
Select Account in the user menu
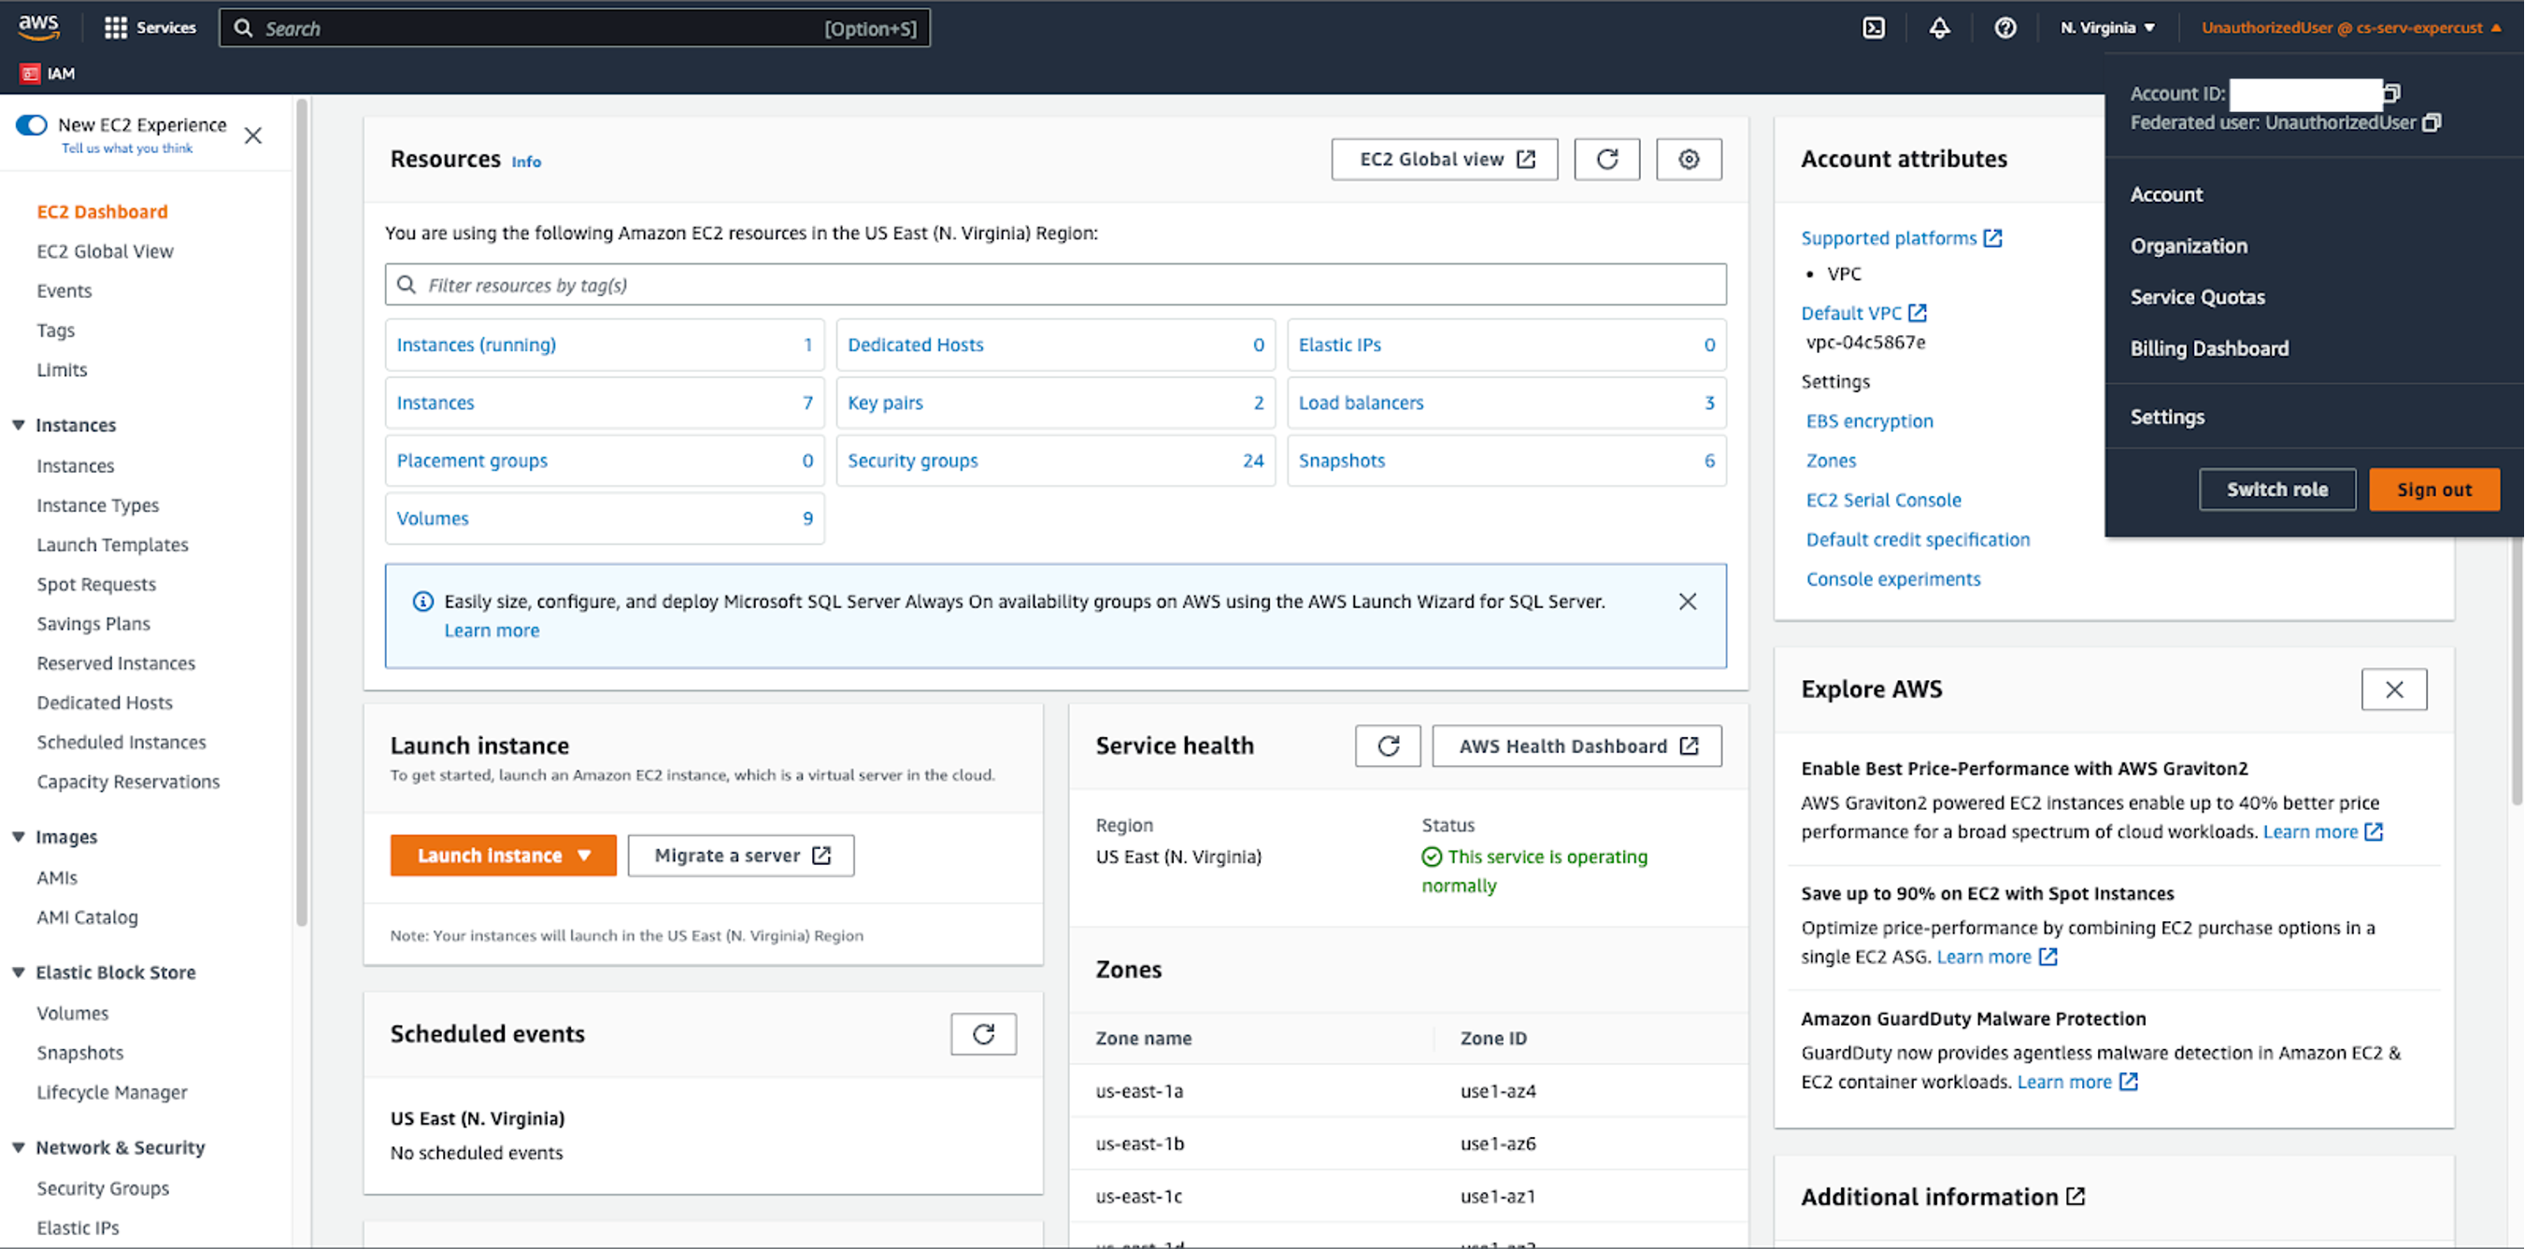[2165, 194]
